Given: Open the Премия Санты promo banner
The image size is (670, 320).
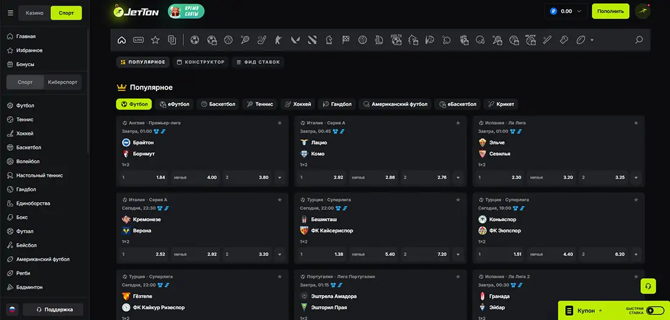Looking at the screenshot, I should tap(186, 12).
